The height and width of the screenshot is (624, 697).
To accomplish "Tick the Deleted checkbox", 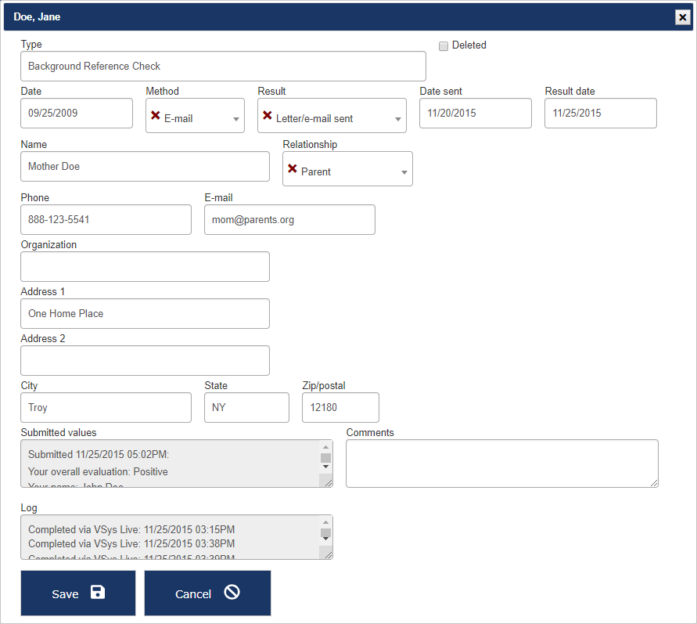I will coord(444,46).
